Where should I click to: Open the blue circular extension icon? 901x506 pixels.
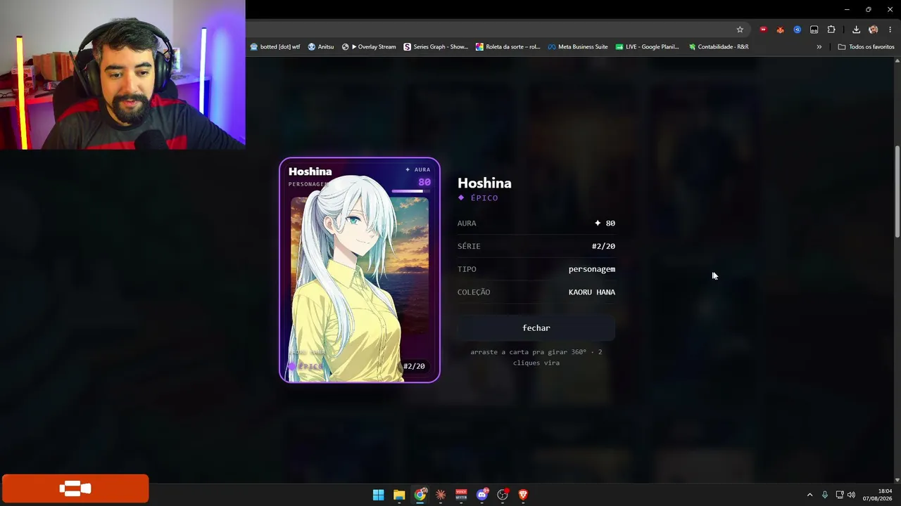click(797, 30)
